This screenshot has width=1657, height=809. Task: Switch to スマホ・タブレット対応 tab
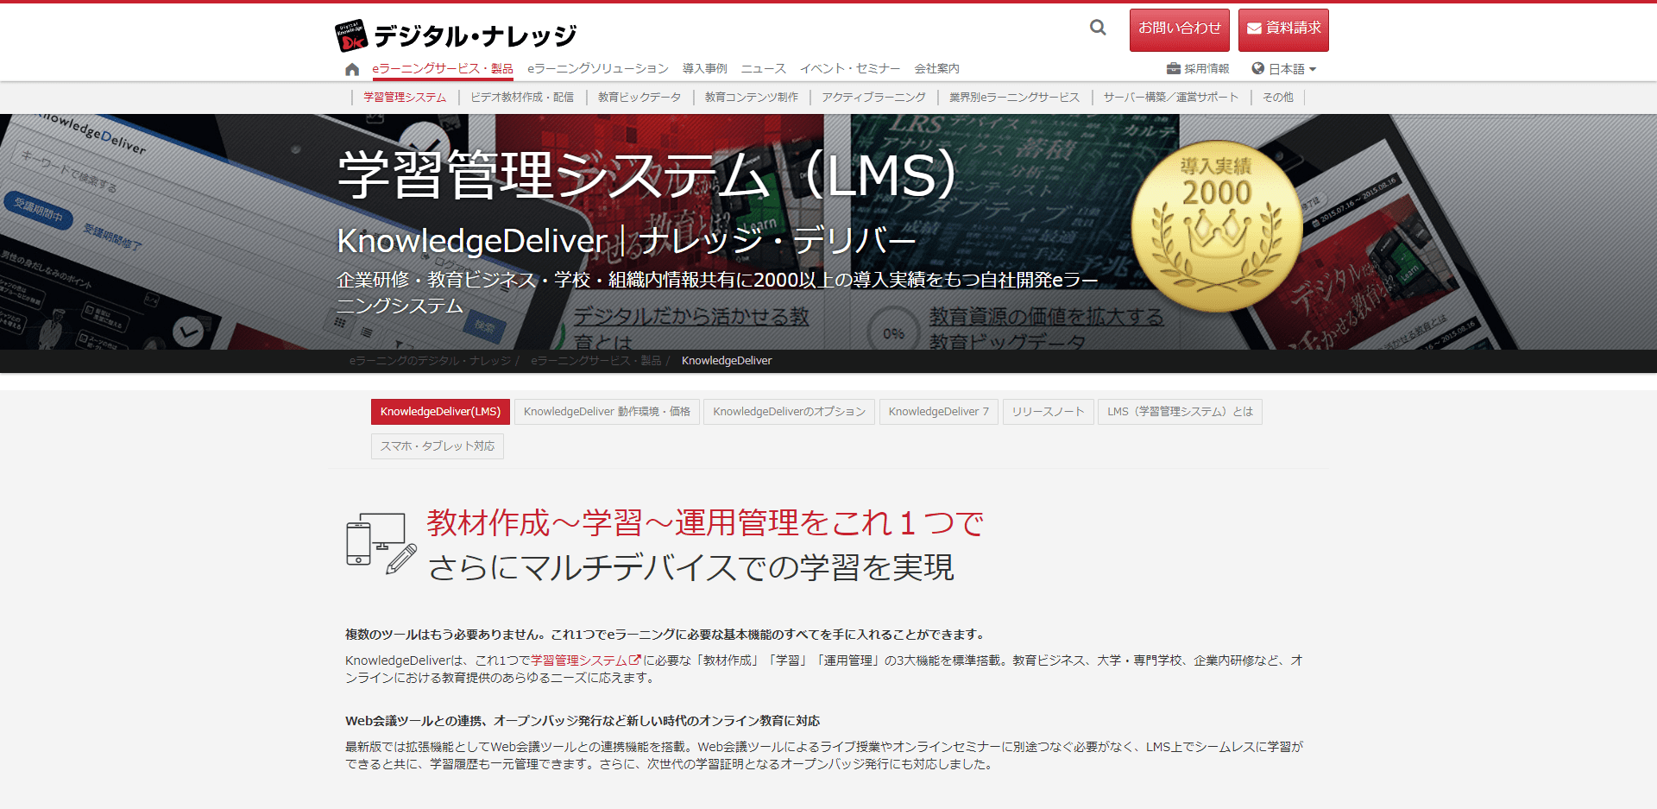pos(438,446)
